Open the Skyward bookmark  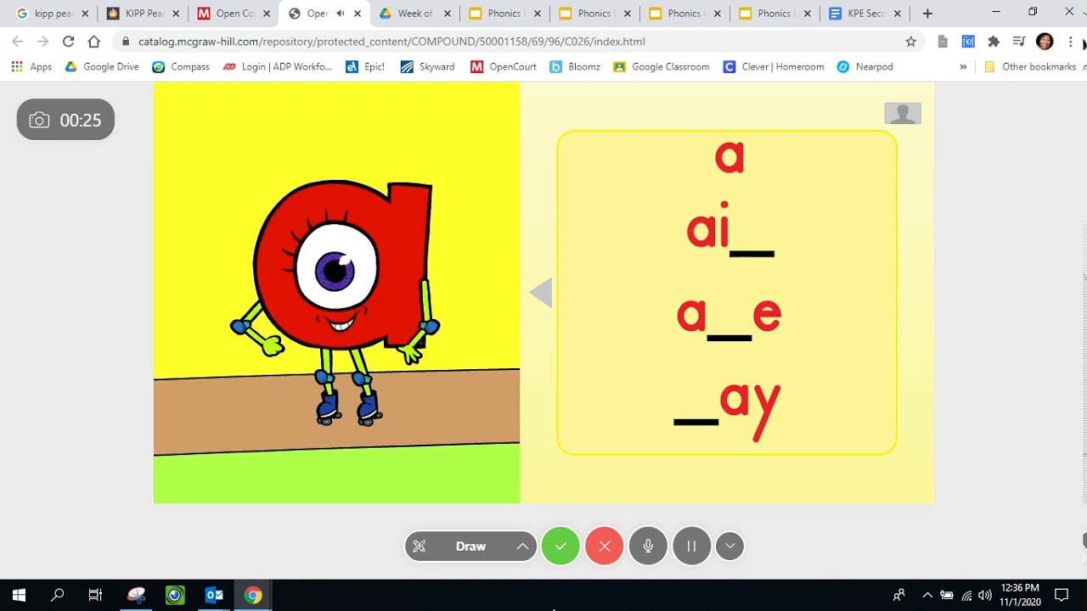pos(428,67)
